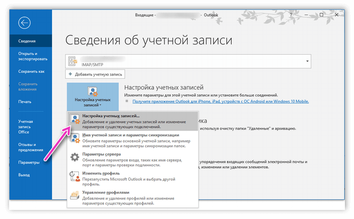The image size is (354, 219).
Task: Open the Сведения tab in sidebar
Action: (31, 41)
